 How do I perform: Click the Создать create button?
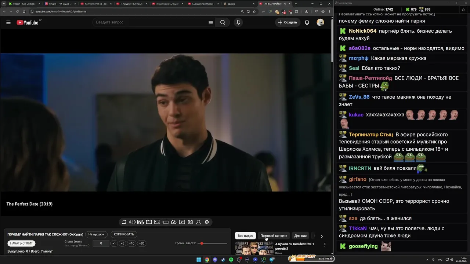(287, 22)
